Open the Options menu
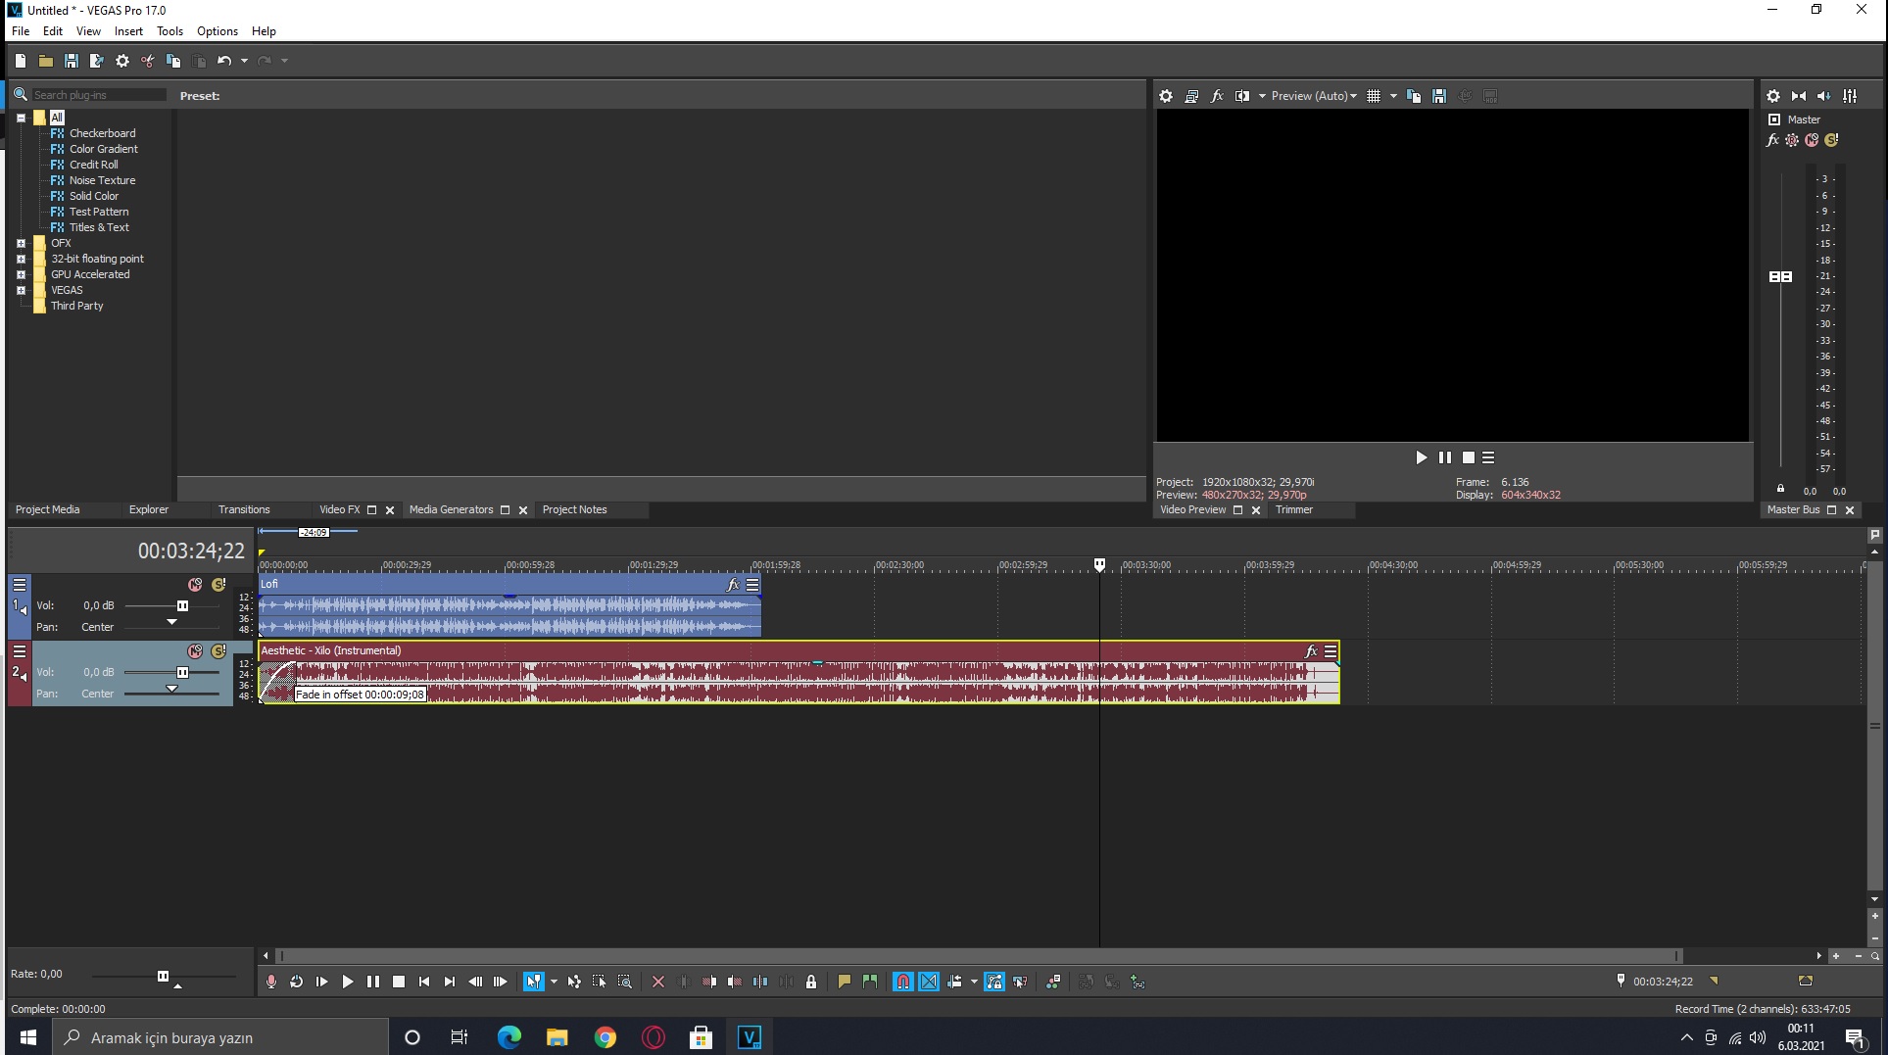This screenshot has width=1888, height=1055. click(218, 31)
